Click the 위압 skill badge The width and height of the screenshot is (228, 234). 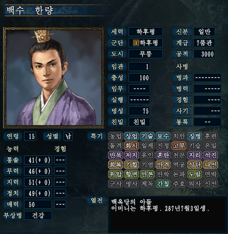coord(116,174)
